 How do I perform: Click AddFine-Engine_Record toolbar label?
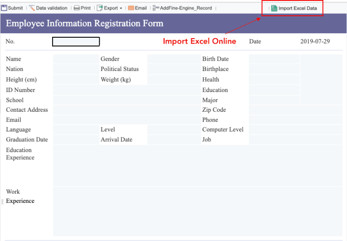pyautogui.click(x=186, y=8)
